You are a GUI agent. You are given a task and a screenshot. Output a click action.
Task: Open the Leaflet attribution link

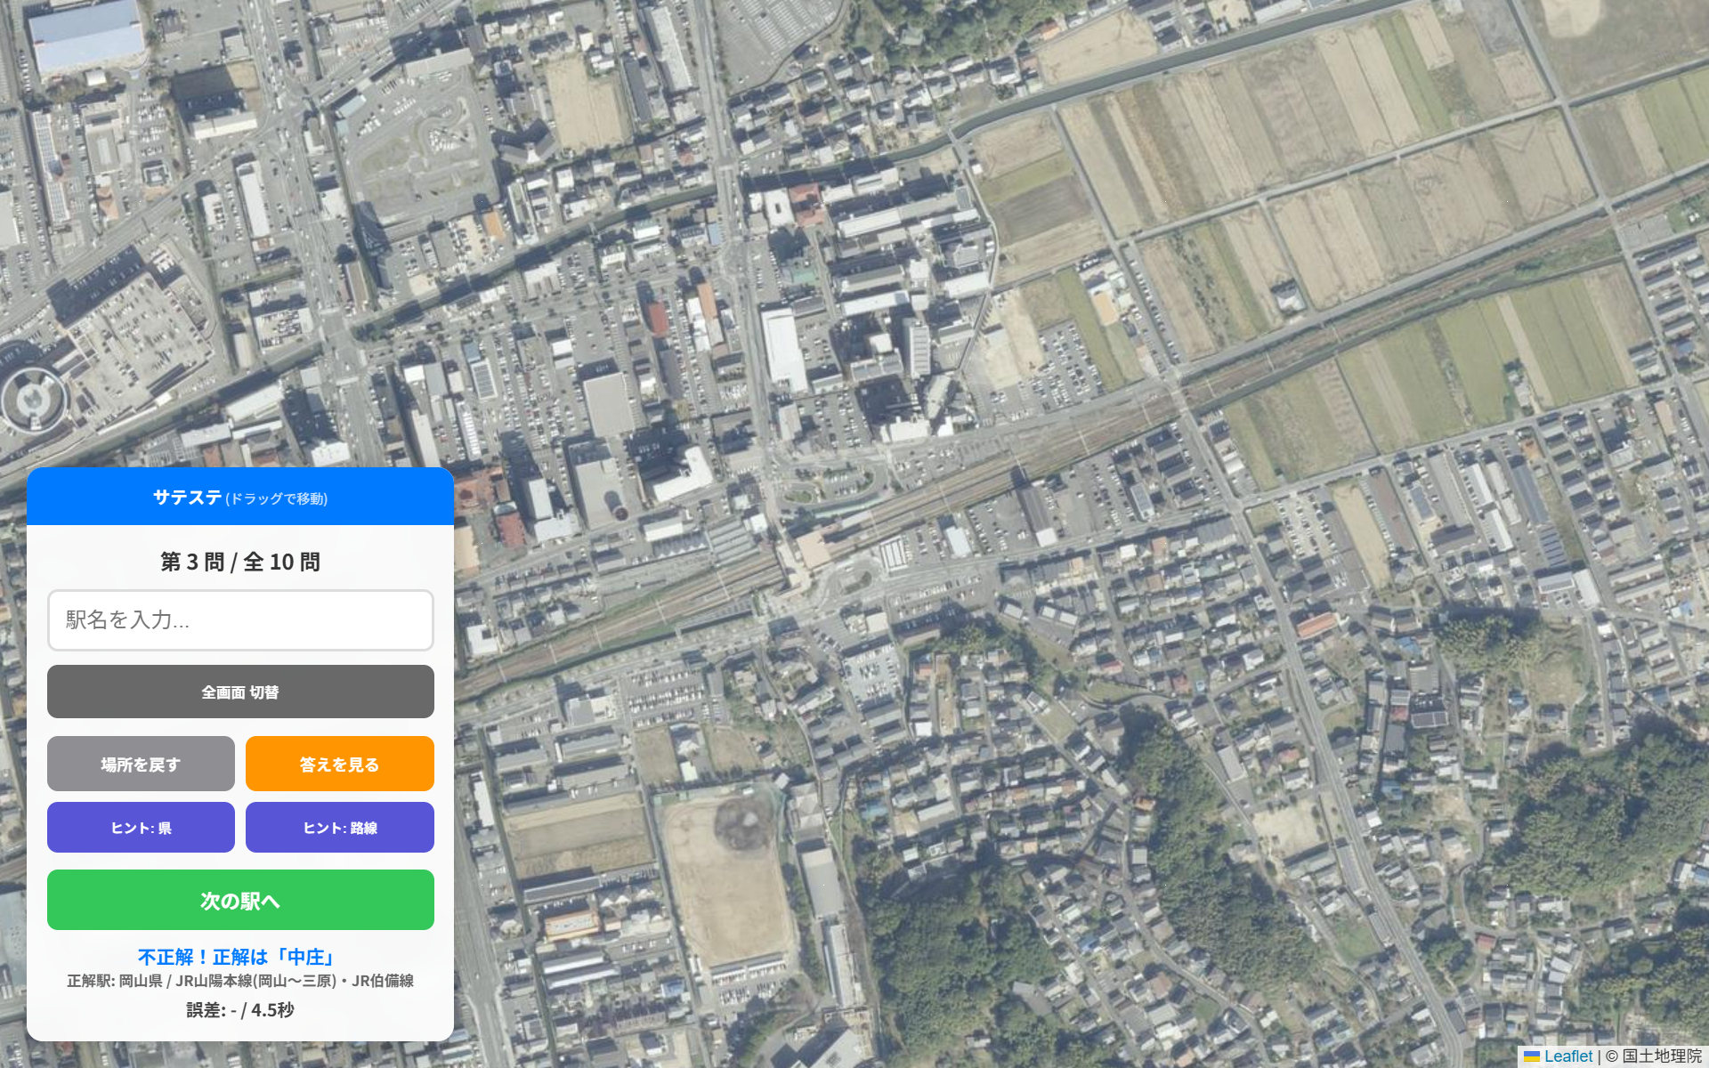click(x=1568, y=1056)
